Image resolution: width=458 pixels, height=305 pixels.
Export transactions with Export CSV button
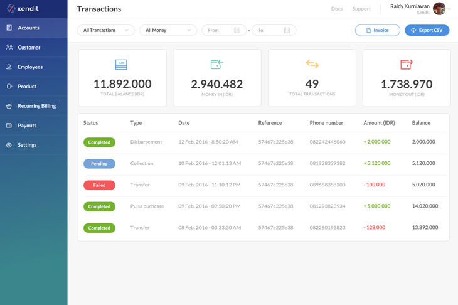(427, 30)
